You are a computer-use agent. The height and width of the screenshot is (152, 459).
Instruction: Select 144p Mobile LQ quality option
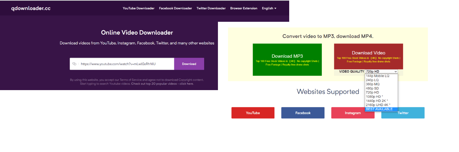(x=381, y=76)
